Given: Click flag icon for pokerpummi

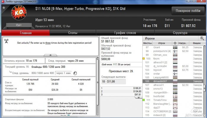Looking at the screenshot, I should tap(175, 51).
